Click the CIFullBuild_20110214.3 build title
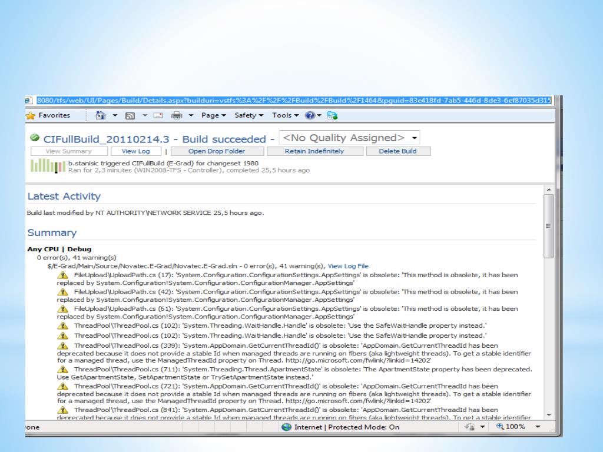 106,139
